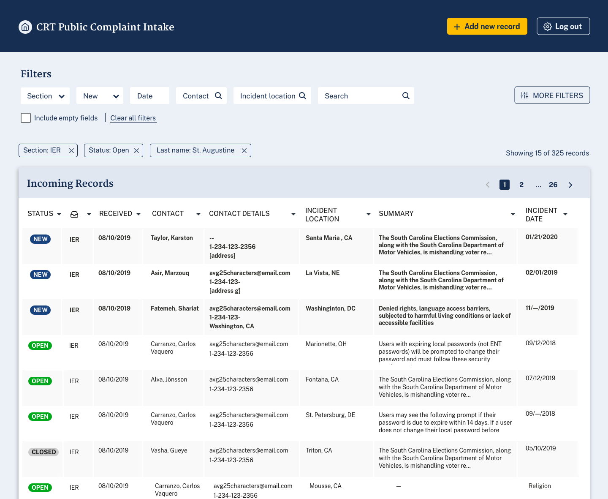Image resolution: width=608 pixels, height=499 pixels.
Task: Open the New status filter dropdown
Action: tap(100, 96)
